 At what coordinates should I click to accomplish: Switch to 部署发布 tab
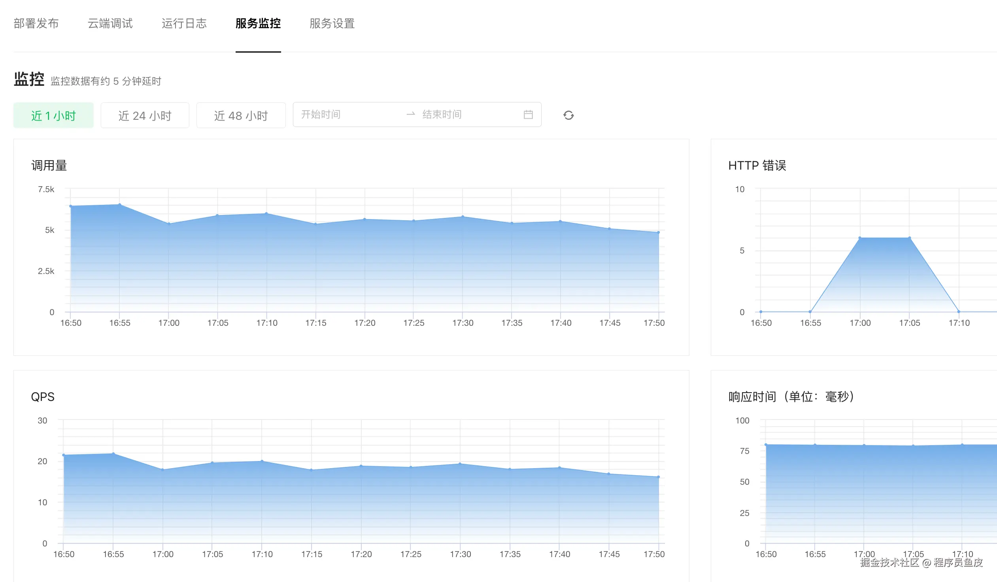pos(36,24)
